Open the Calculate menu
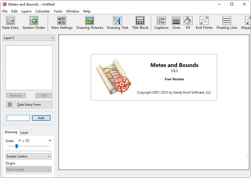The width and height of the screenshot is (251, 178). (x=42, y=11)
